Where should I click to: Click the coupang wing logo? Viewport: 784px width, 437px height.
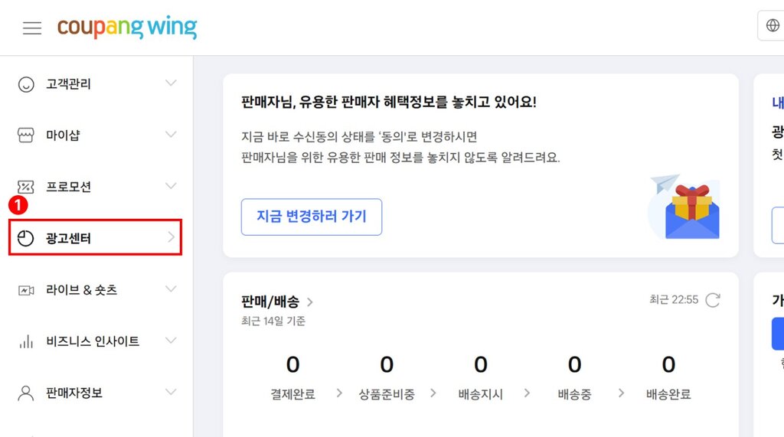coord(127,28)
